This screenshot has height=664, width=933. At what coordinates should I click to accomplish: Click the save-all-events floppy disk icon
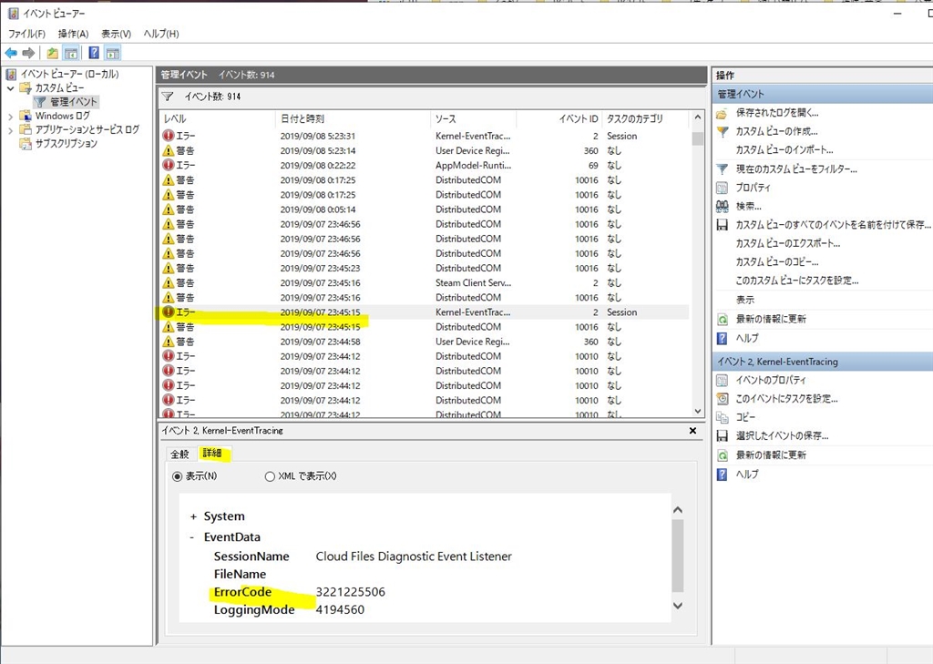point(722,225)
